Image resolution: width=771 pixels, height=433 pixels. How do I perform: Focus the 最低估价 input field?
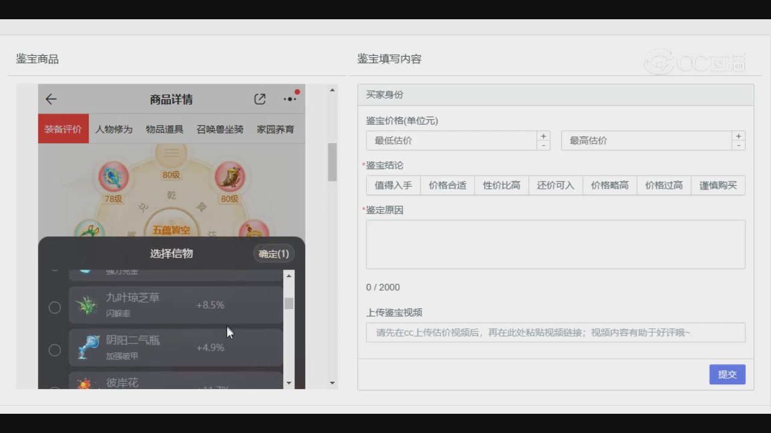pos(452,141)
